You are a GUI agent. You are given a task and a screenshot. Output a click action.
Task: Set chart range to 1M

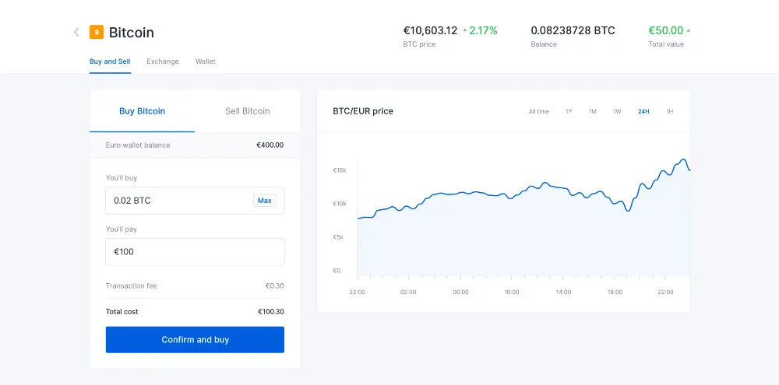click(593, 112)
